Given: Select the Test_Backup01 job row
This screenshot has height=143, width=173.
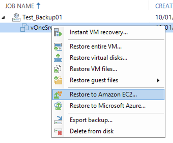Looking at the screenshot, I should coord(86,17).
